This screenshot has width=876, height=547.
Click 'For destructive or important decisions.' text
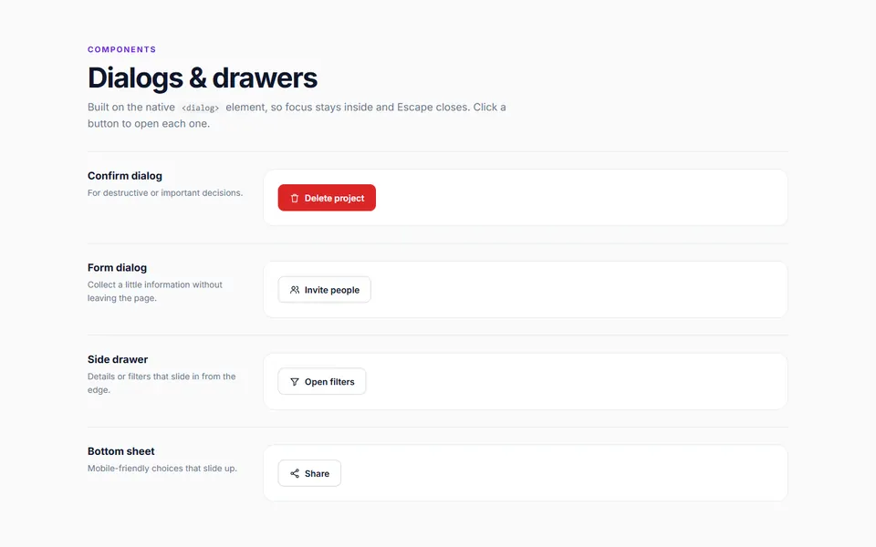tap(165, 192)
